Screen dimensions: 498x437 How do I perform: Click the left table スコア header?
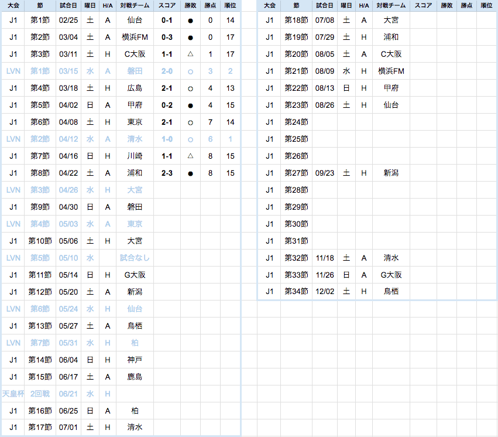(x=167, y=6)
